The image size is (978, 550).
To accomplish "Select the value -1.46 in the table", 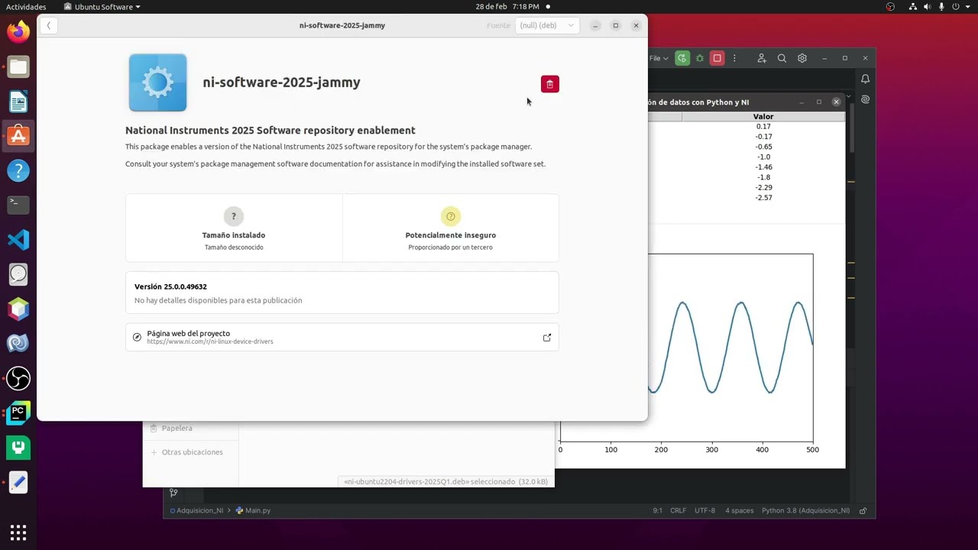I will (763, 167).
